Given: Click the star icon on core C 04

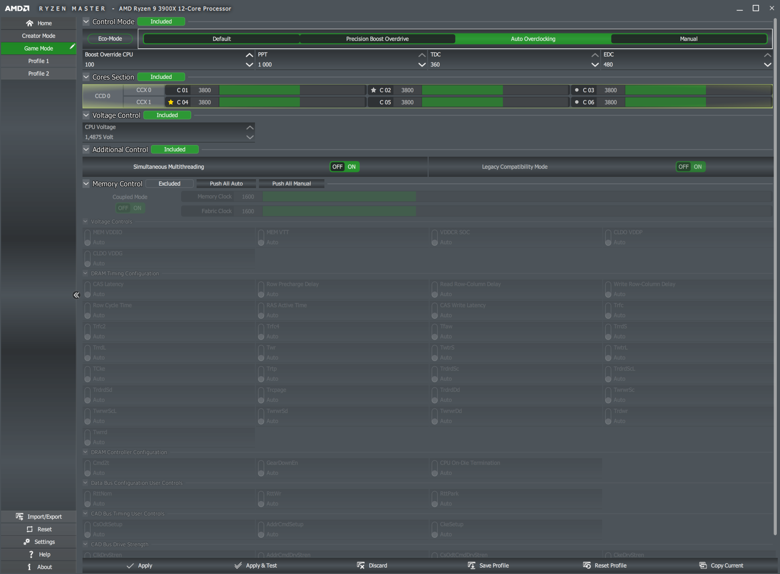Looking at the screenshot, I should [171, 102].
